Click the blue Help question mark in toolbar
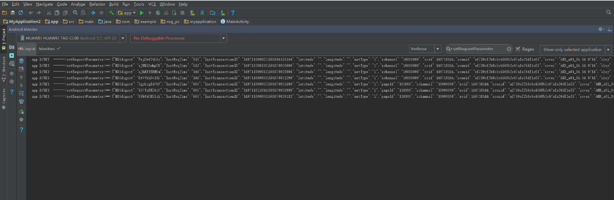 pyautogui.click(x=233, y=13)
